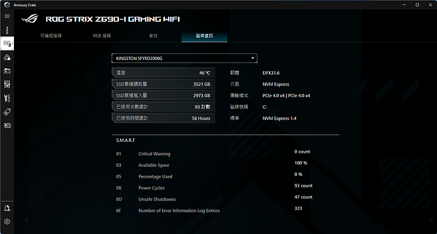Click the 已使用次數總計 93 row
The width and height of the screenshot is (437, 234).
click(163, 107)
